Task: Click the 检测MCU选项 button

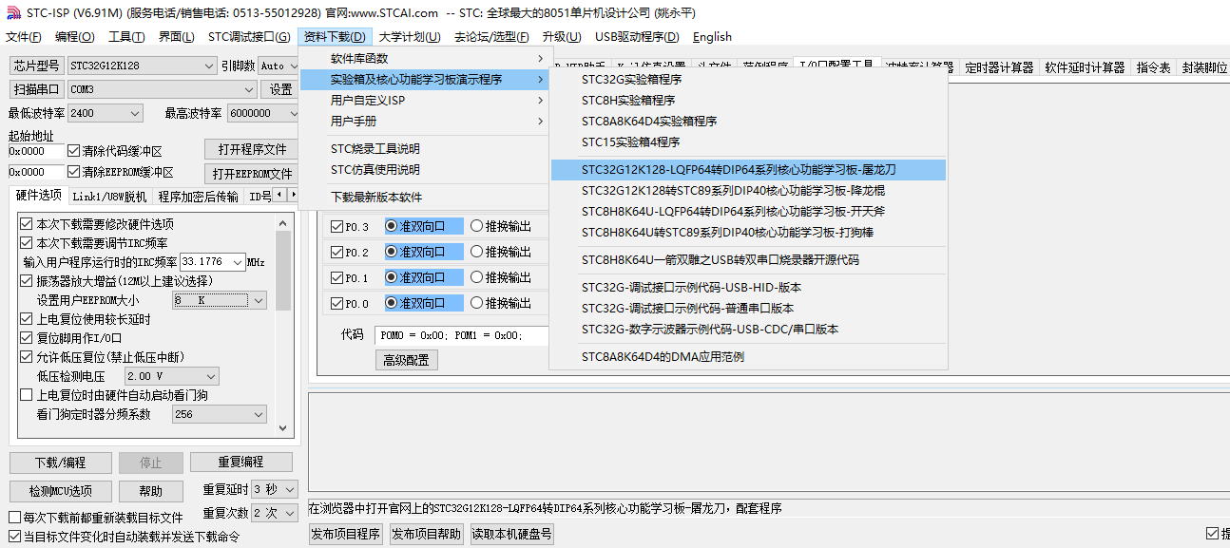Action: (x=60, y=491)
